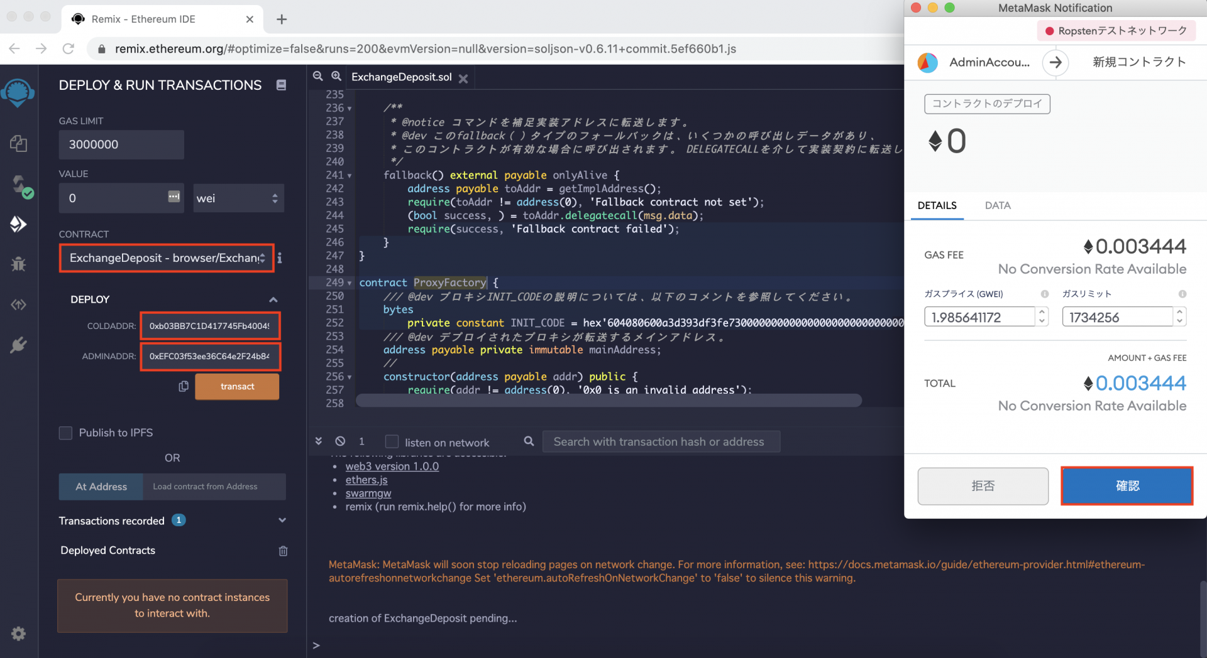Open the File Explorers panel icon
Image resolution: width=1207 pixels, height=658 pixels.
point(18,143)
